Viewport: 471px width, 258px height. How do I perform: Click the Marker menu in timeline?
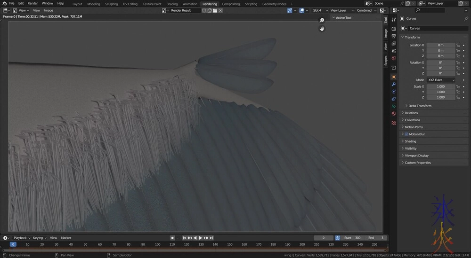click(x=66, y=238)
